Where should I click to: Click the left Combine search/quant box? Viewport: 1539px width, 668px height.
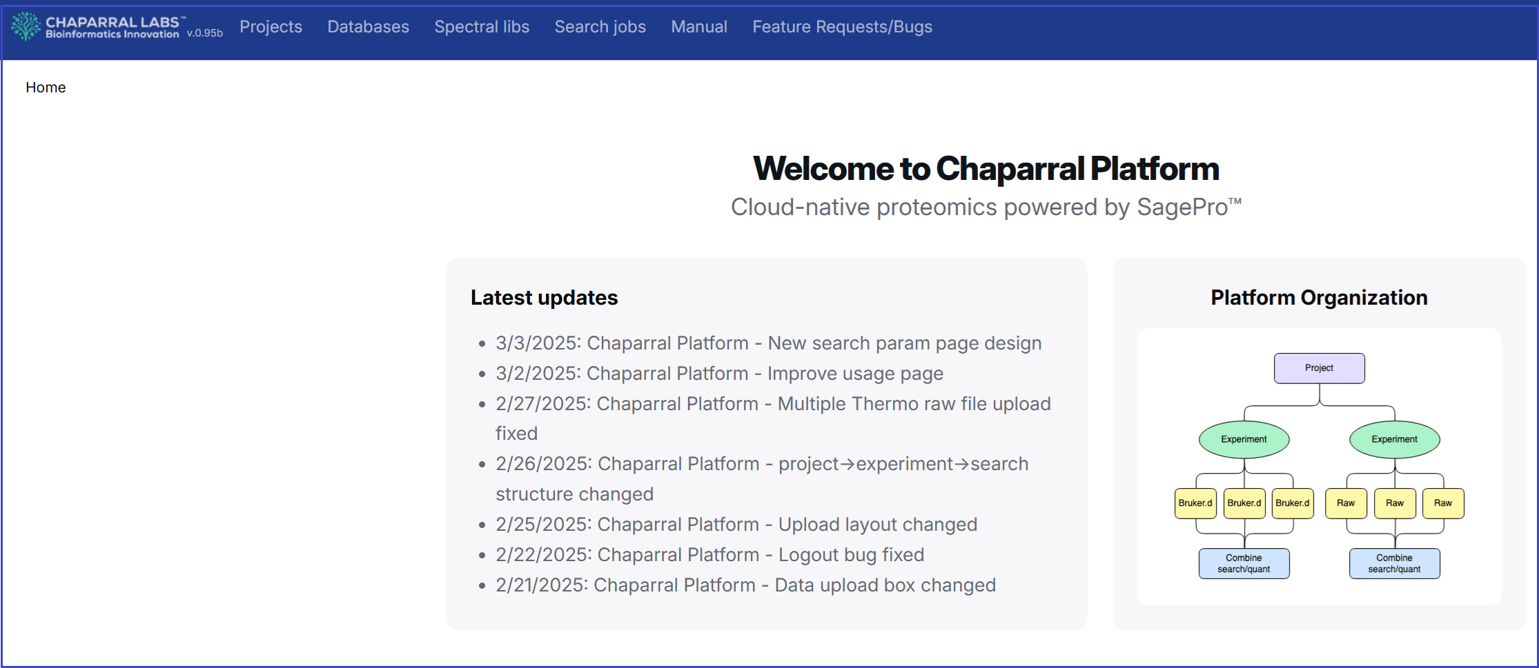point(1244,563)
